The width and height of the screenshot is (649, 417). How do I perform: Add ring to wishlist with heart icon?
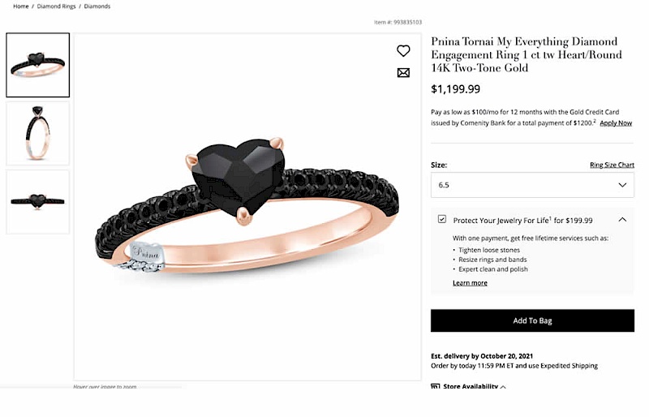(x=403, y=50)
